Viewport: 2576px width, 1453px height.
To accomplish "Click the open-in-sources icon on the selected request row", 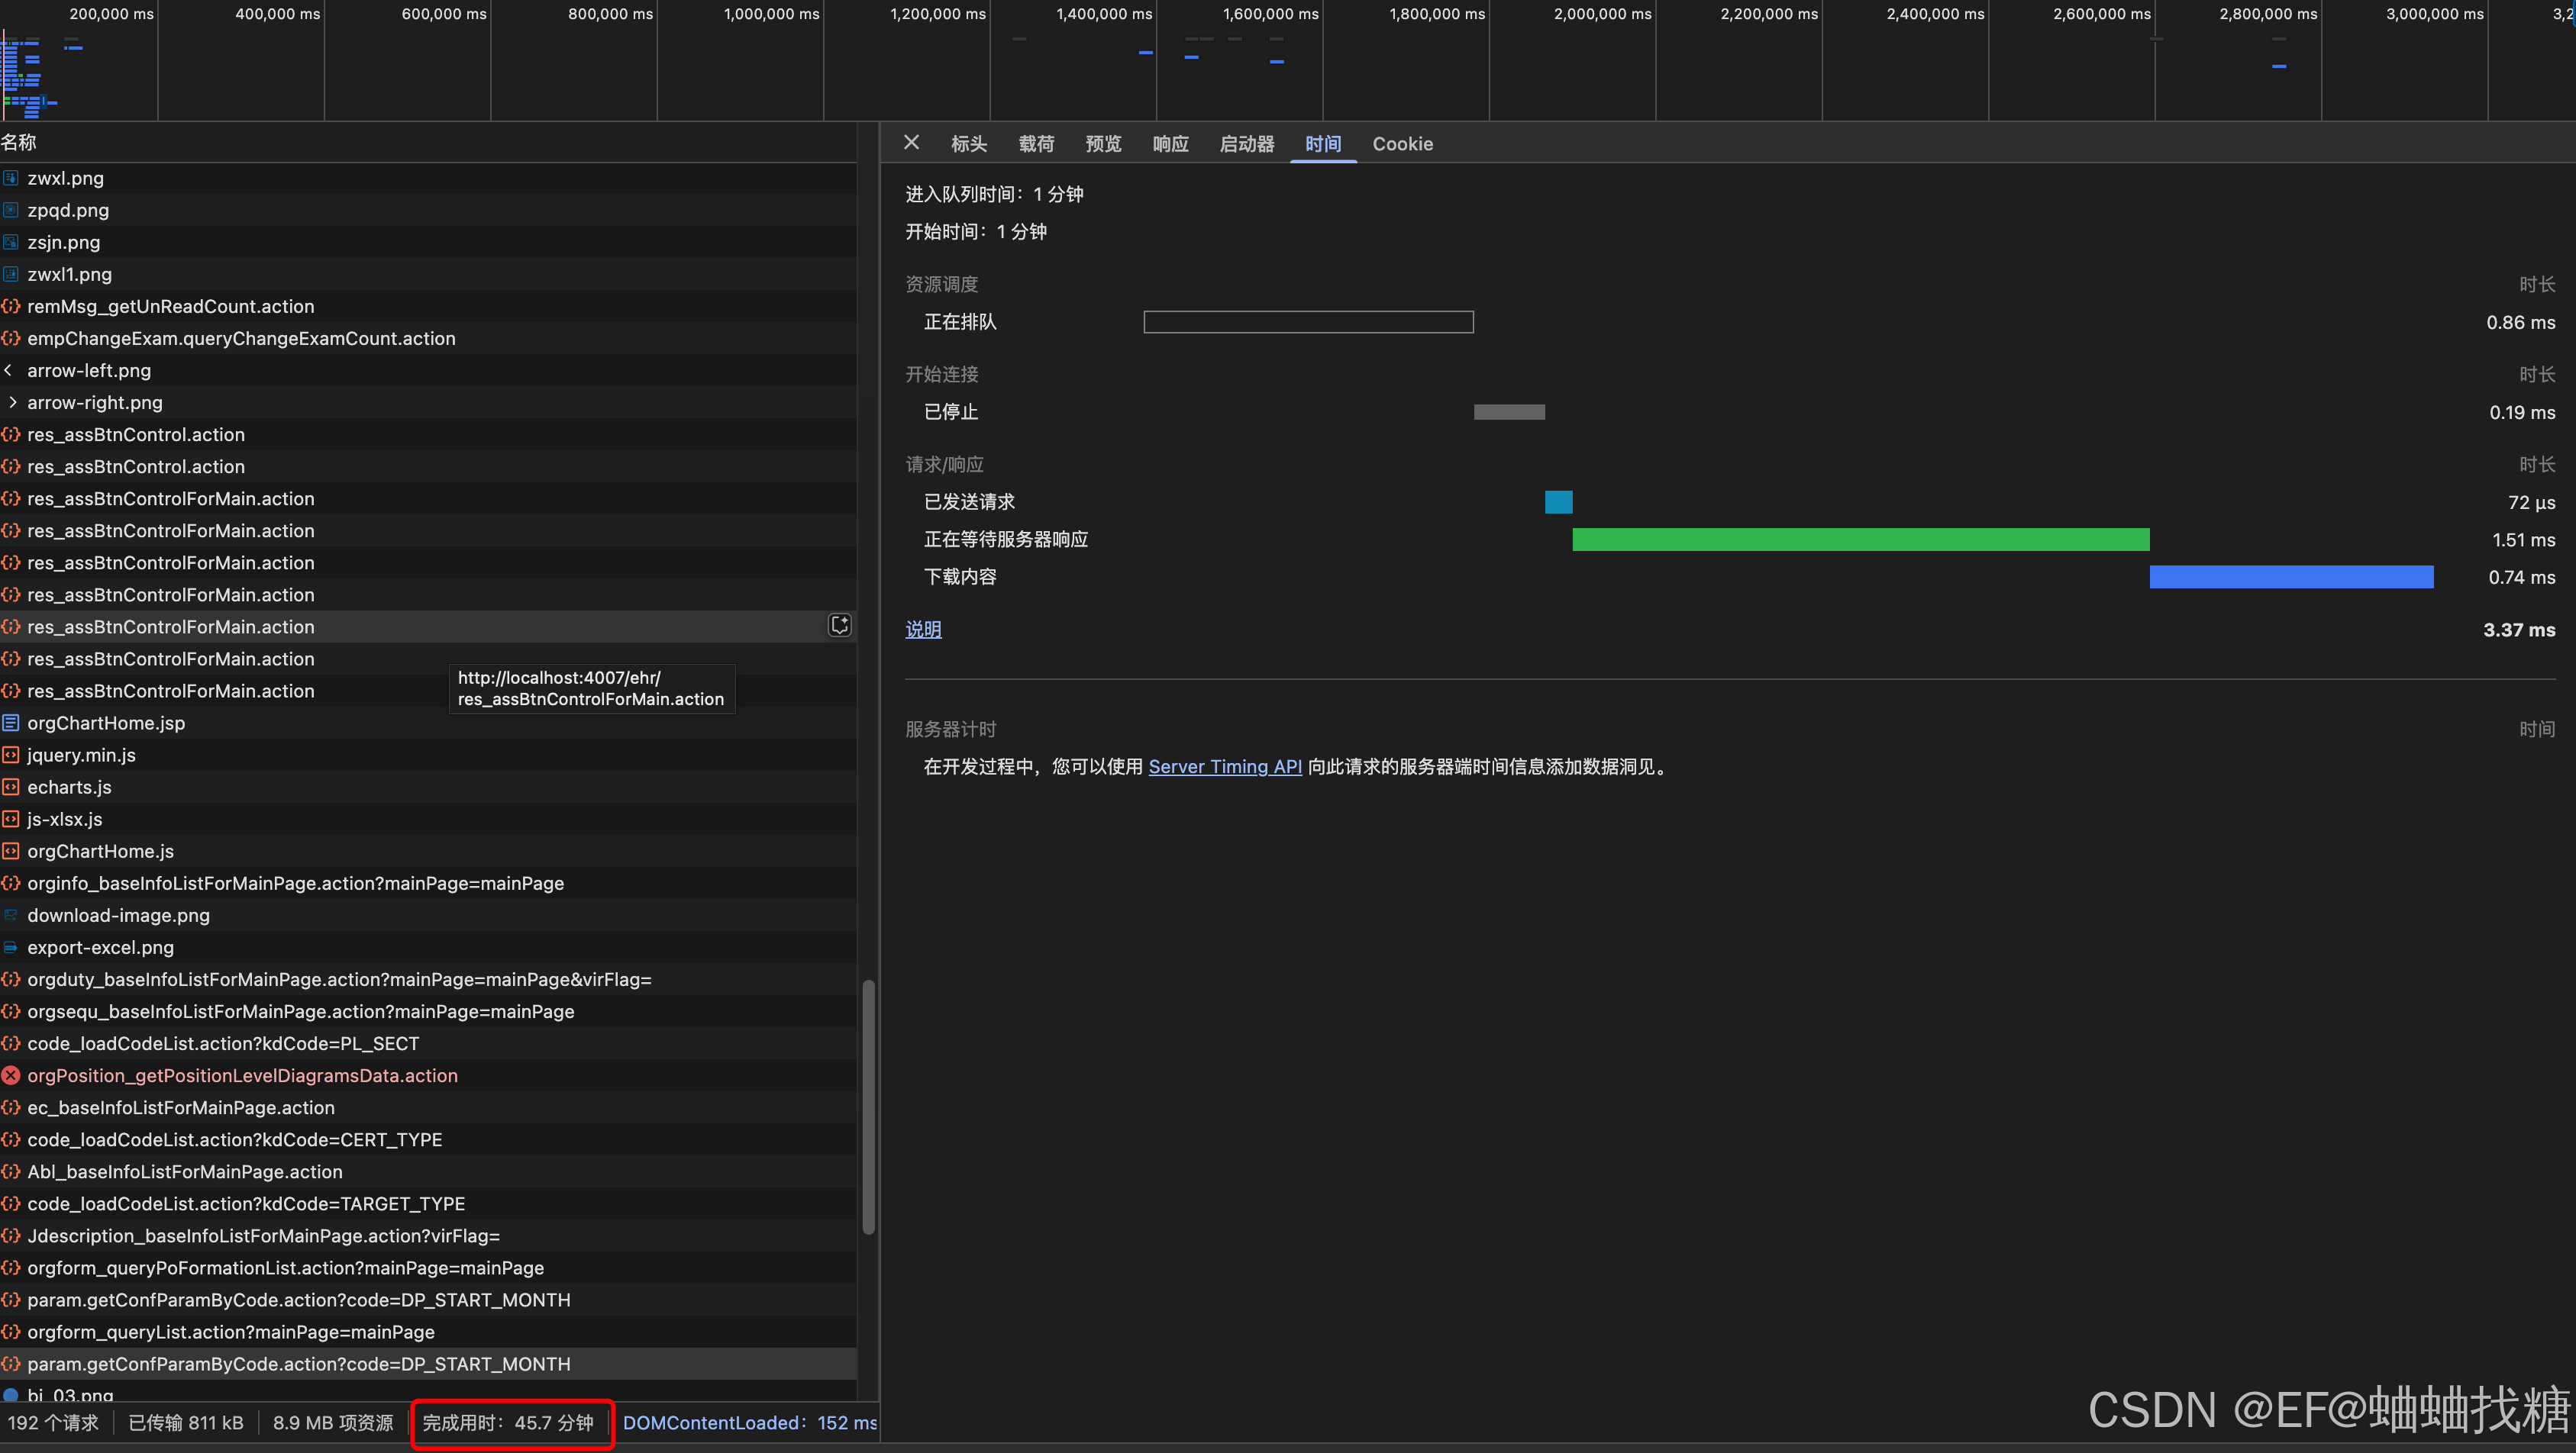I will point(840,624).
